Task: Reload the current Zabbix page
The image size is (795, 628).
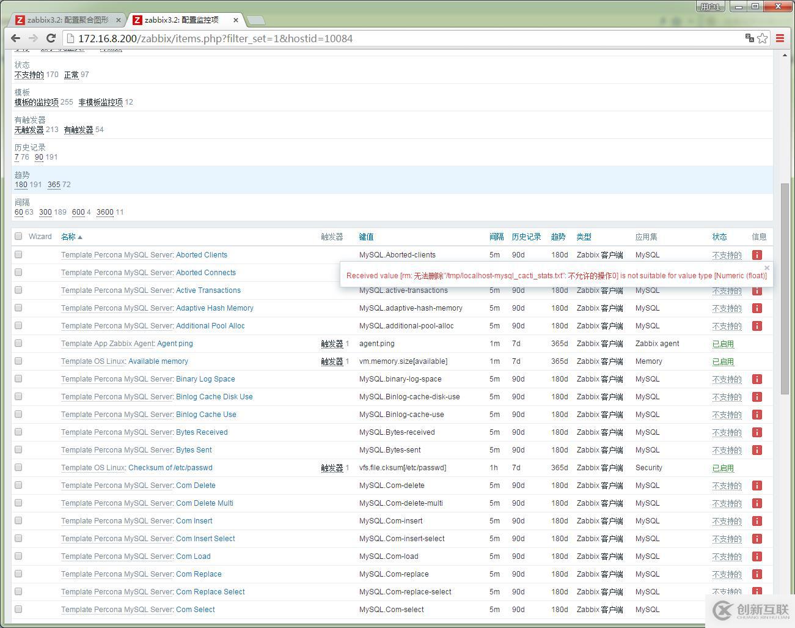Action: (x=51, y=38)
